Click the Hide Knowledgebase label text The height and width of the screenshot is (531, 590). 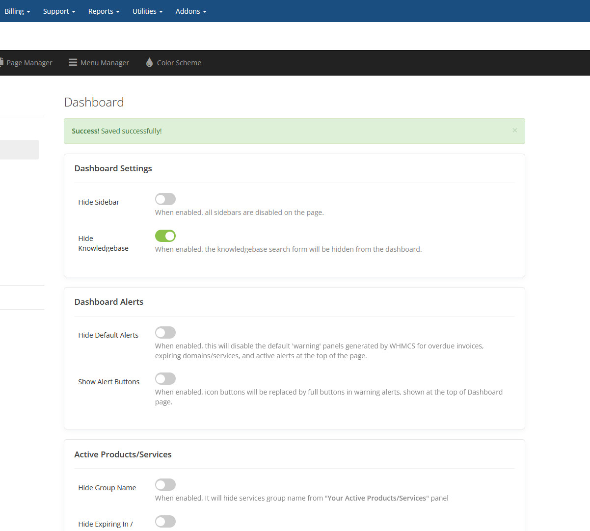103,243
